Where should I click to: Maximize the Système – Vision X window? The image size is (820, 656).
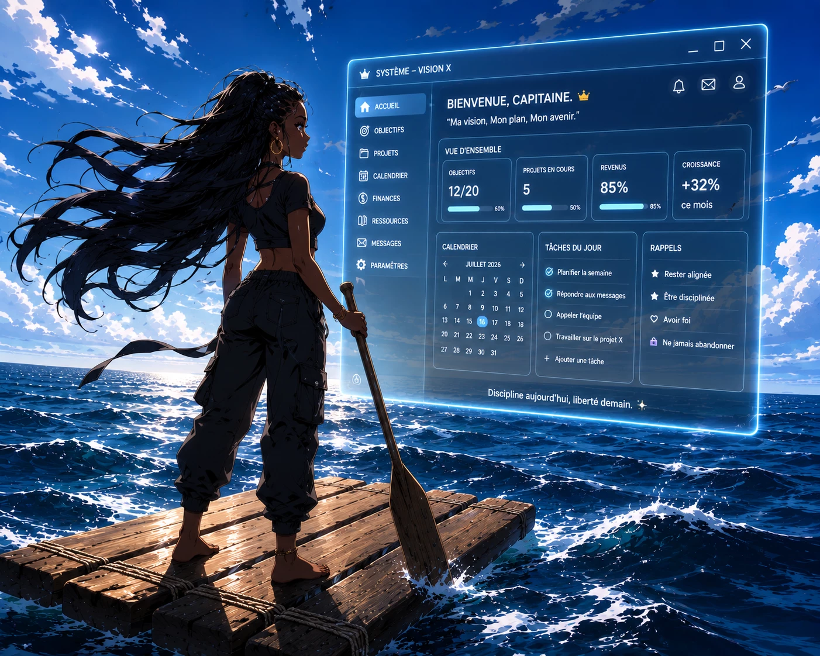point(719,46)
